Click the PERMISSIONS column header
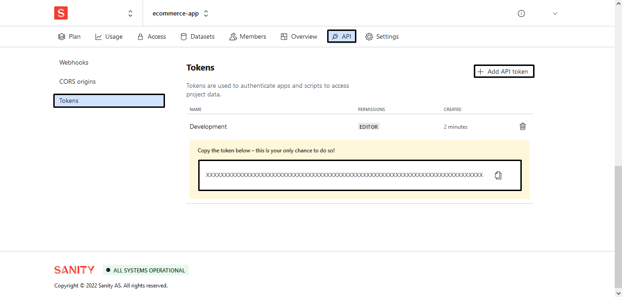 click(371, 110)
